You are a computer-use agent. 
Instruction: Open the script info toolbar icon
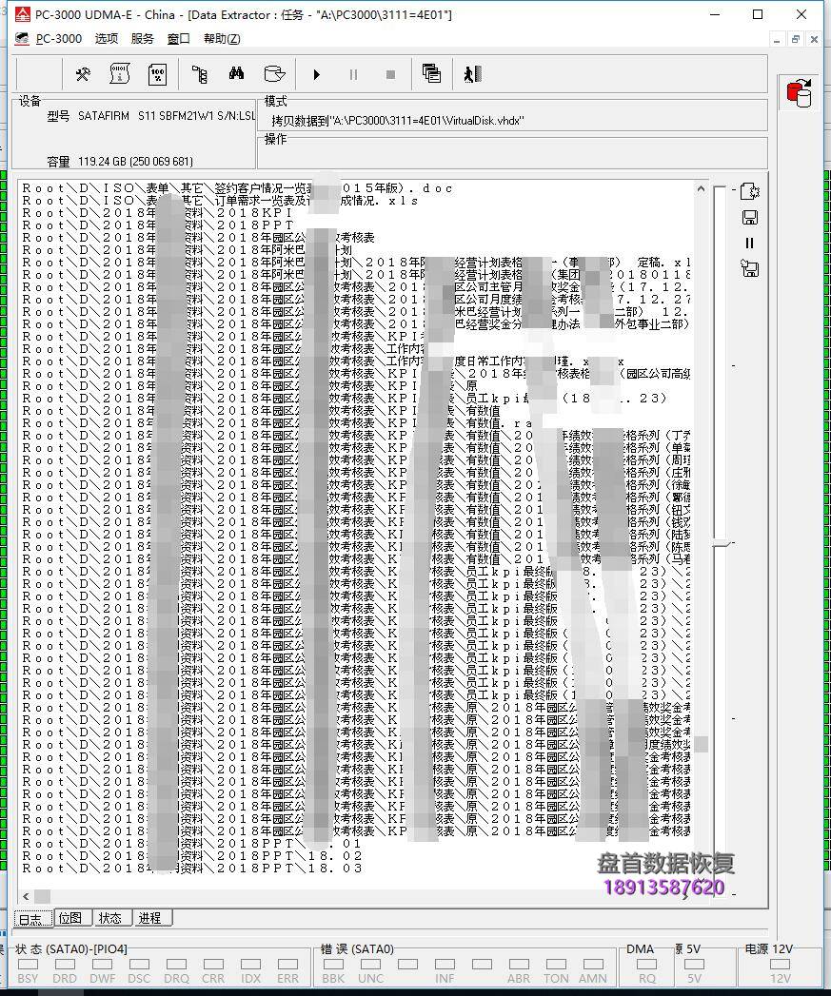click(120, 74)
